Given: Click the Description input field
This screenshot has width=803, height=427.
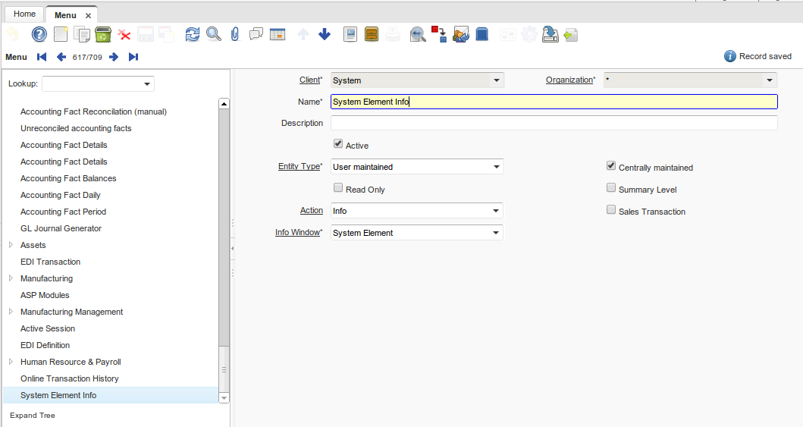Looking at the screenshot, I should coord(554,123).
